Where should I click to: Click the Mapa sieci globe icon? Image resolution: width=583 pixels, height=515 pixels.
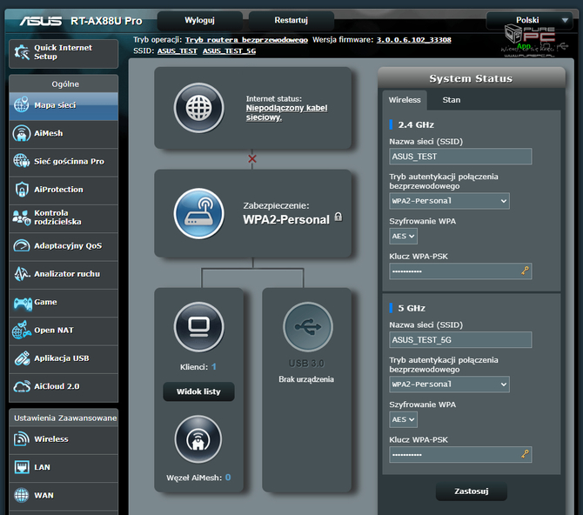(21, 105)
